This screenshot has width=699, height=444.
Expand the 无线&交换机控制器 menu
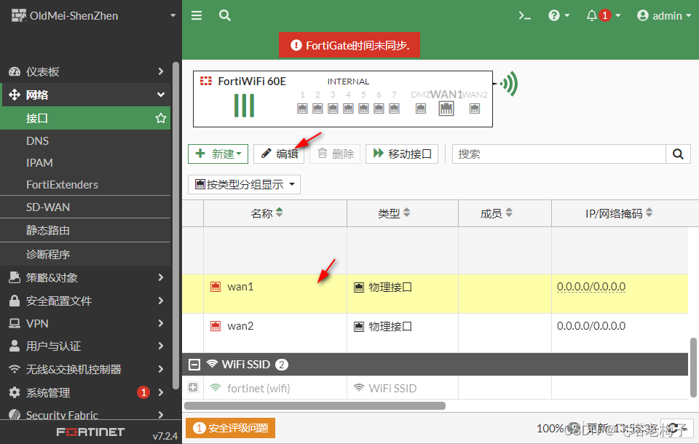tap(85, 369)
